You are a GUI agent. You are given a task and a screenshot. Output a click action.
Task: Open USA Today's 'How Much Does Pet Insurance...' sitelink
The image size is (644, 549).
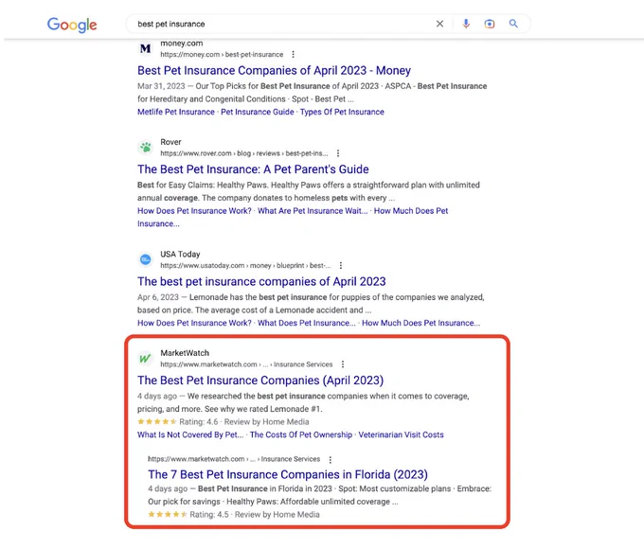coord(421,323)
